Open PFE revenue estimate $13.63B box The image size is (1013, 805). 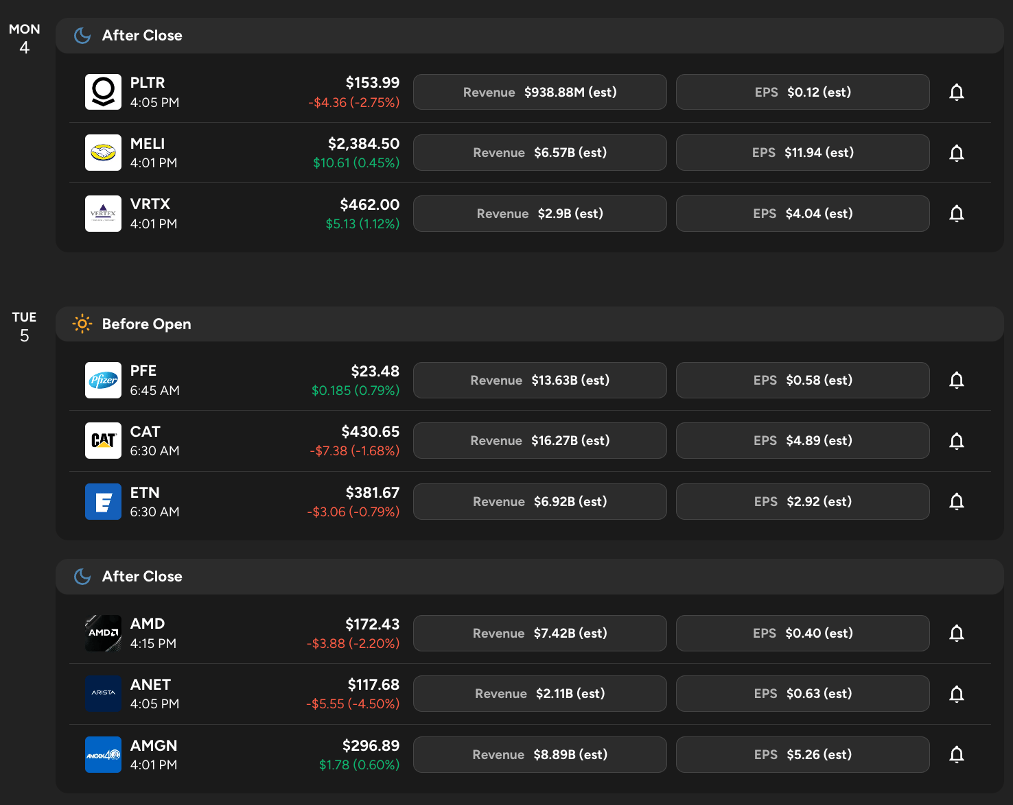click(540, 380)
